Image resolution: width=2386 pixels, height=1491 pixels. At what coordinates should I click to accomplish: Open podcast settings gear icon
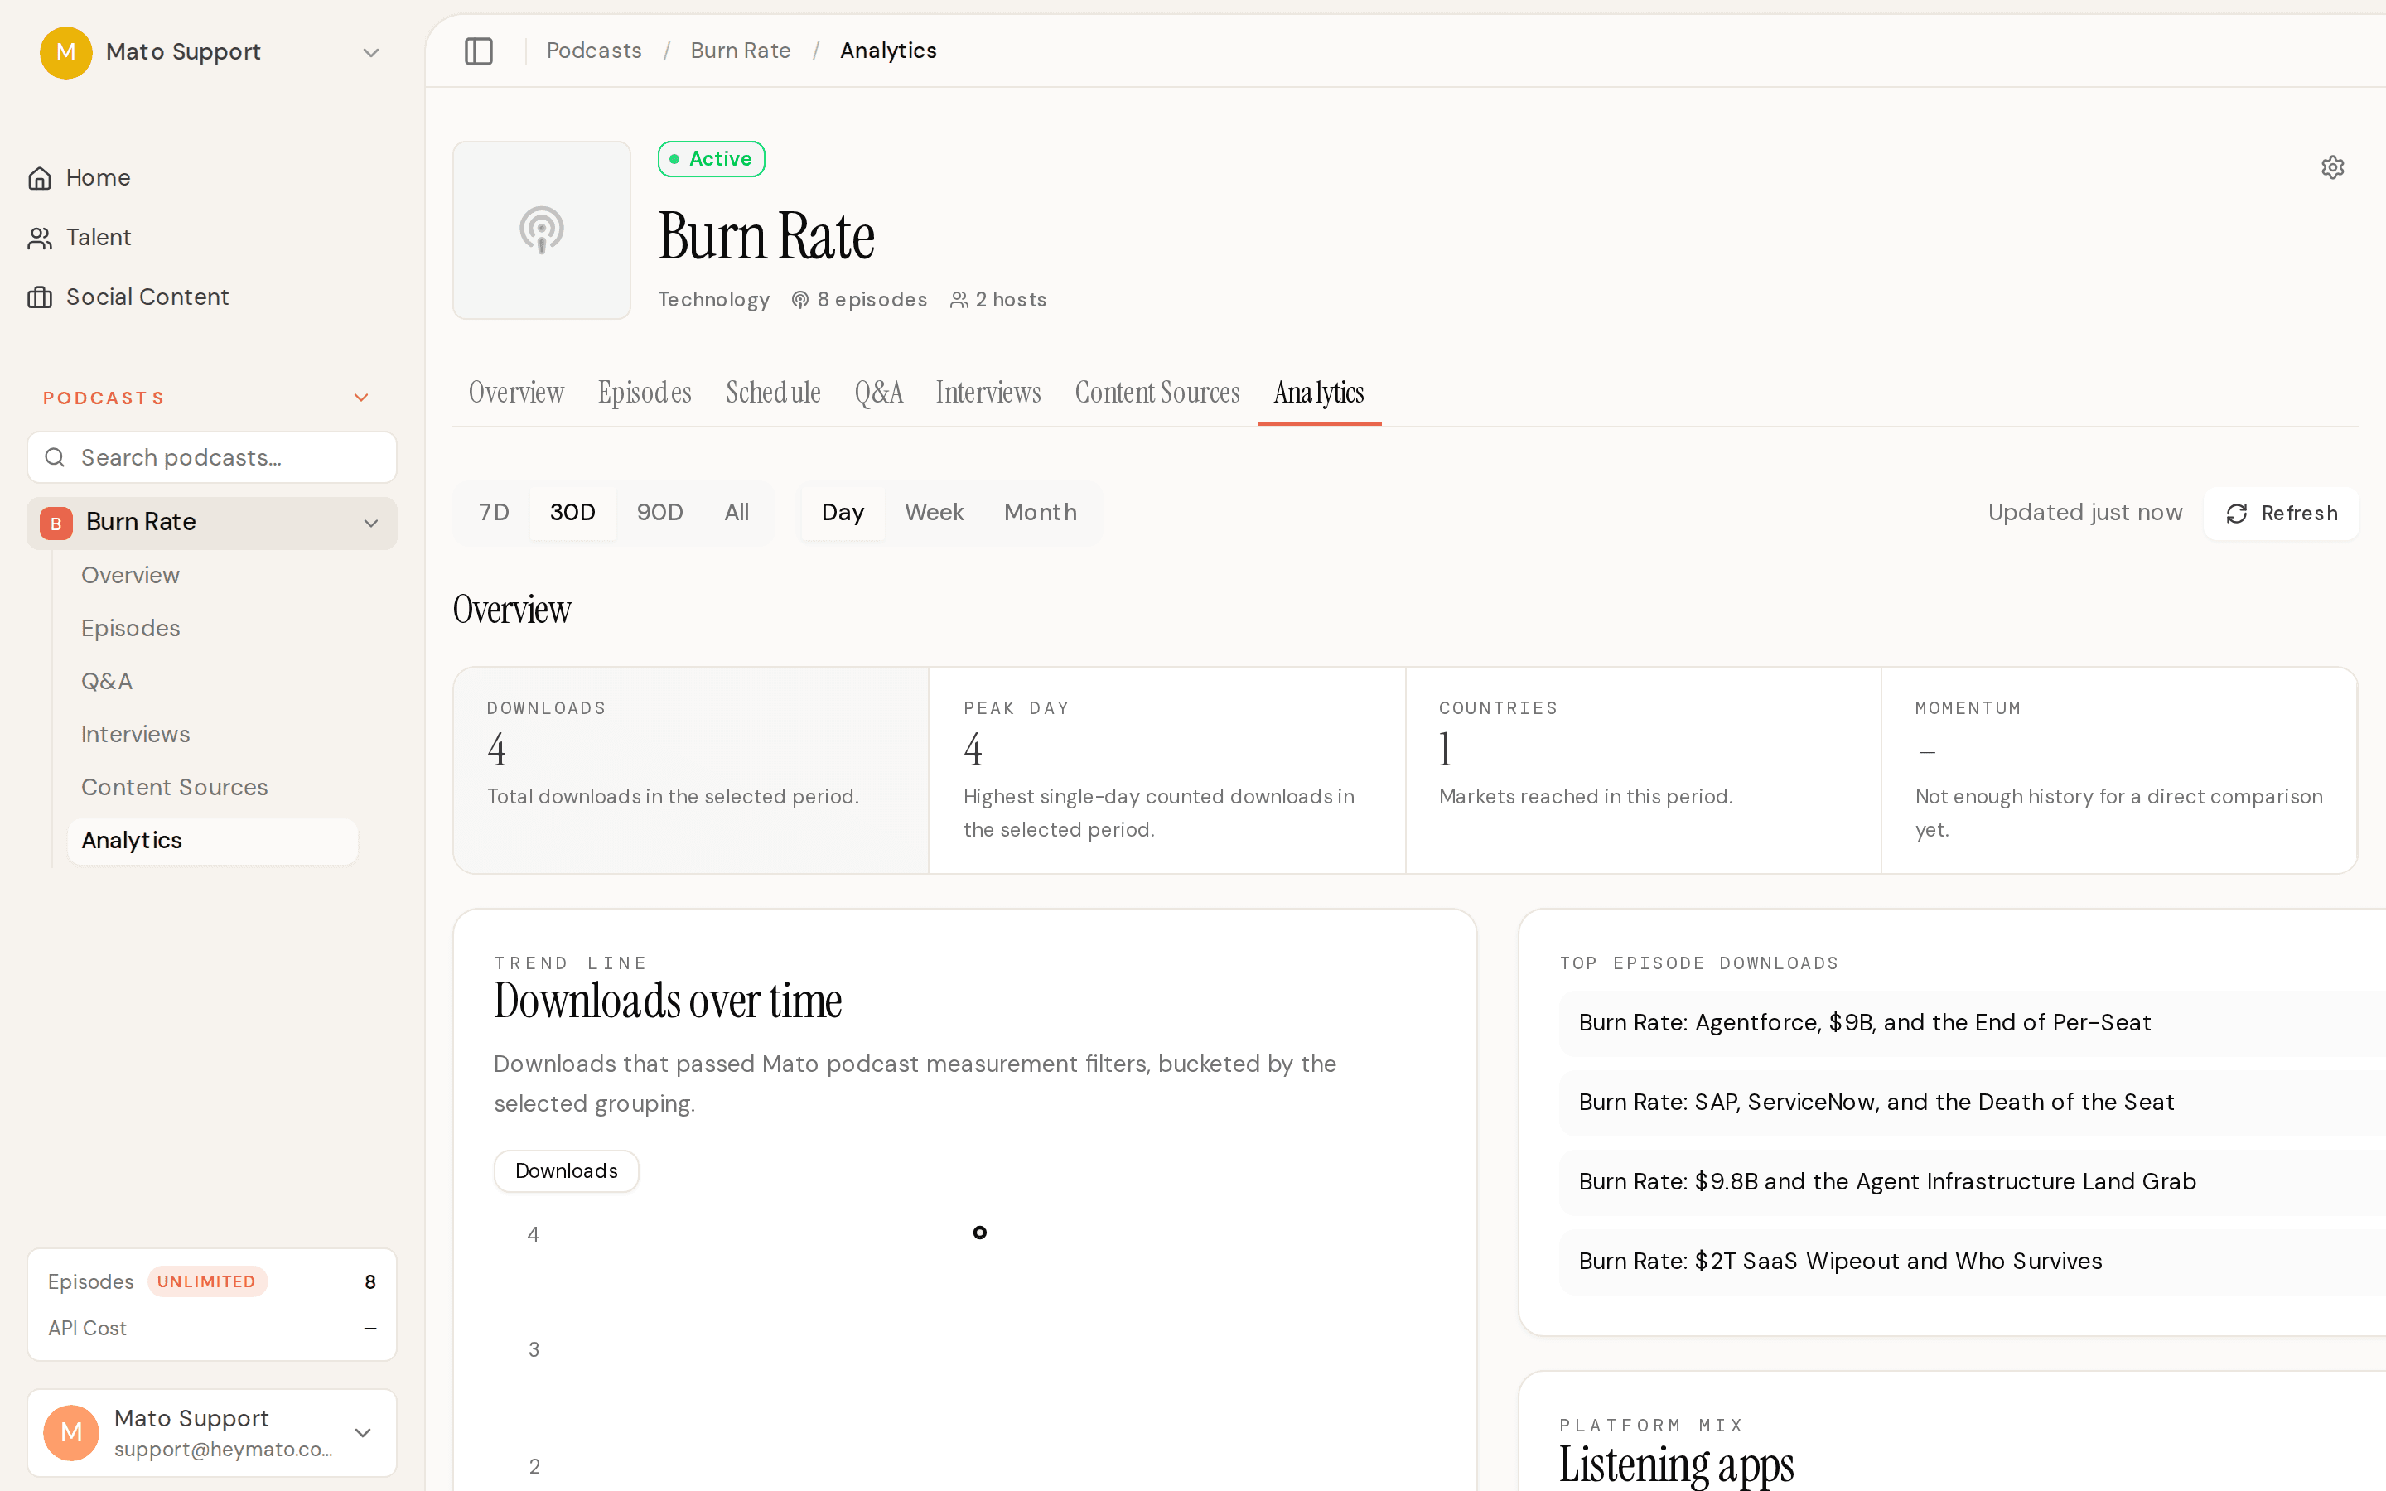[2332, 167]
